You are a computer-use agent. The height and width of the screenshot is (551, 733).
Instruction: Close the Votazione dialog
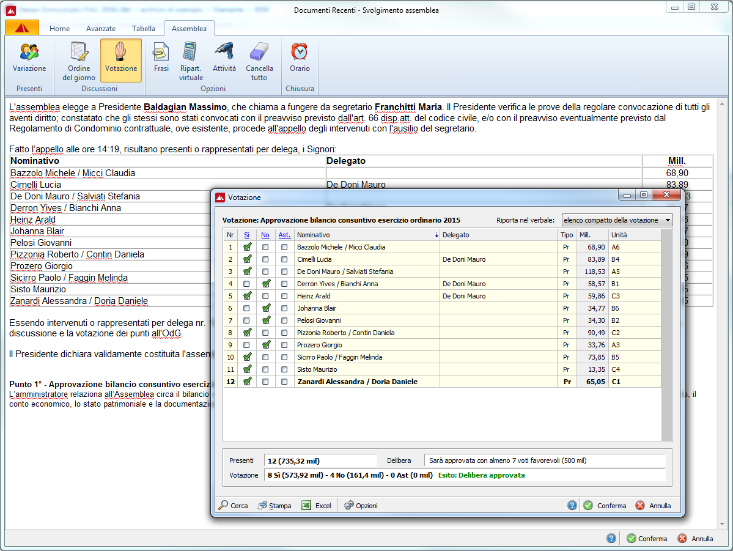pos(666,195)
